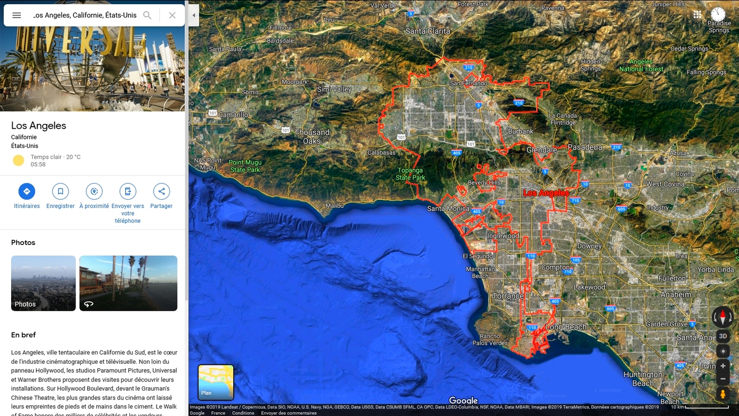Click the À proximité nearby icon
The image size is (739, 416).
94,191
